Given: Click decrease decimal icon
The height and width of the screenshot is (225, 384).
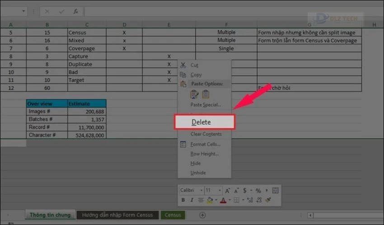Looking at the screenshot, I should click(x=259, y=200).
